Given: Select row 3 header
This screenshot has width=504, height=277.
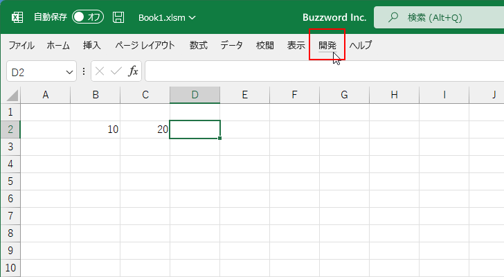Looking at the screenshot, I should click(10, 147).
